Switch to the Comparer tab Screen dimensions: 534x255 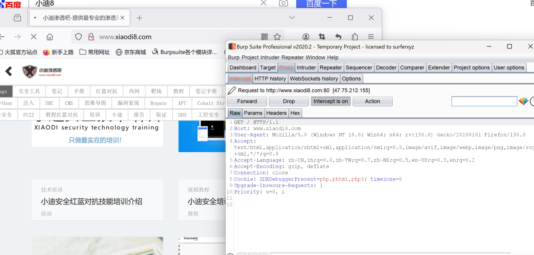point(412,67)
